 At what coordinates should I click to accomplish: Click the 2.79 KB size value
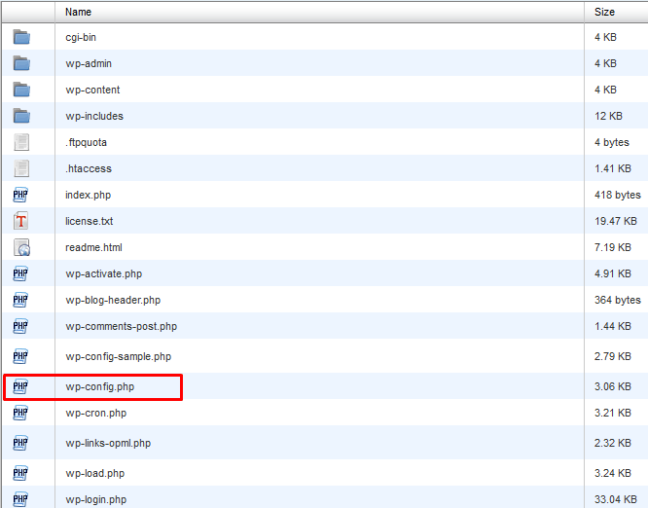click(613, 356)
